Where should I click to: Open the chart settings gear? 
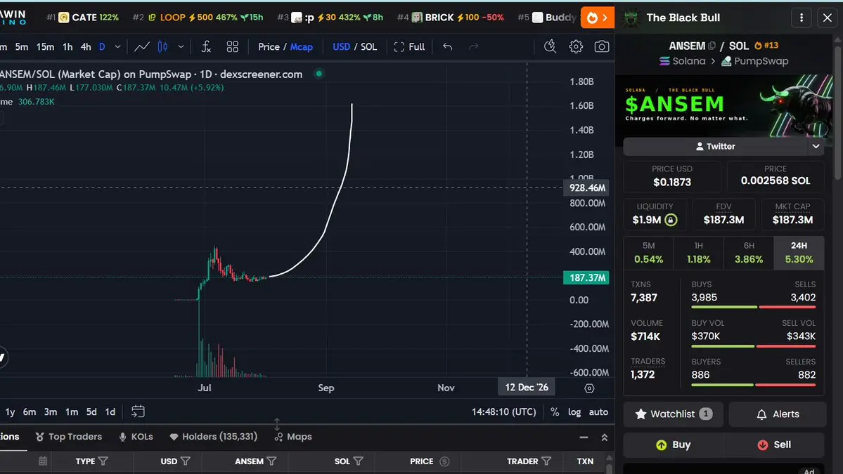[x=576, y=47]
